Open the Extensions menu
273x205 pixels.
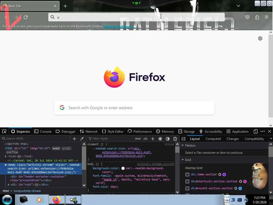[x=257, y=17]
